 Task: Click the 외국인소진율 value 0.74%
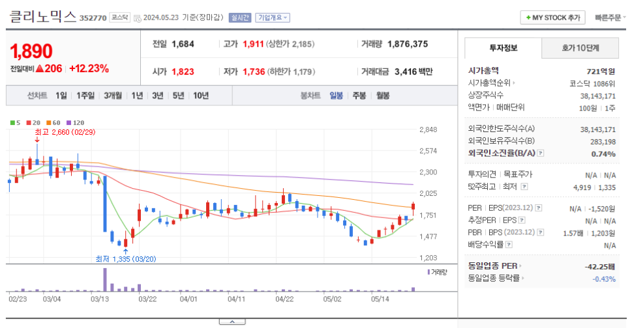click(x=603, y=154)
